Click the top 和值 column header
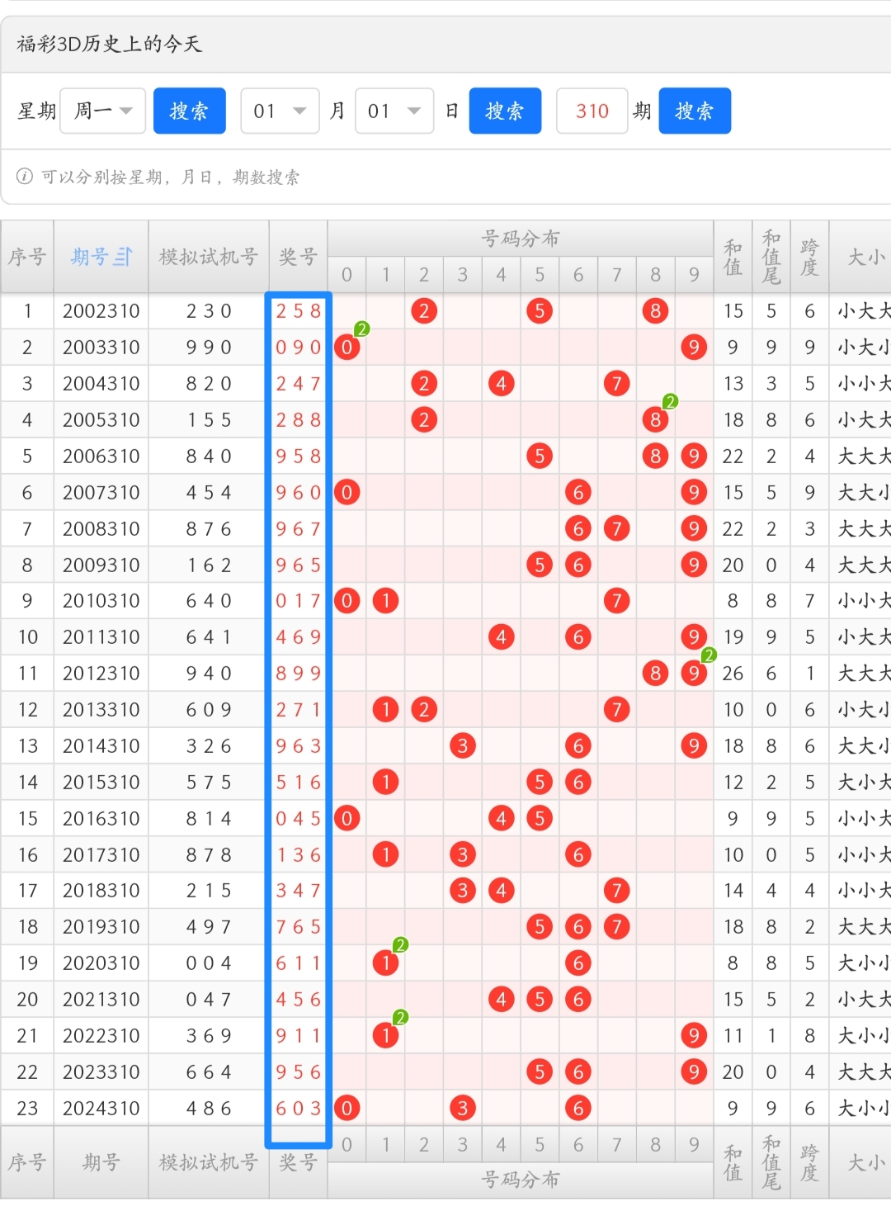This screenshot has height=1211, width=891. coord(733,257)
